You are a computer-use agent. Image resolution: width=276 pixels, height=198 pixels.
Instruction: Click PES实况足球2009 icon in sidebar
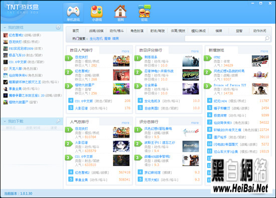coord(6,48)
